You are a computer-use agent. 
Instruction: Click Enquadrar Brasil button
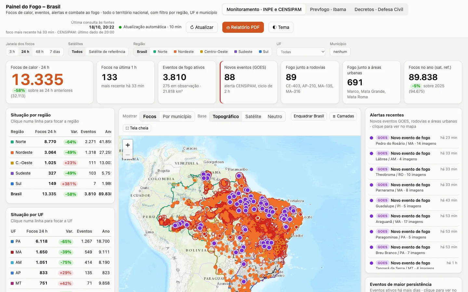click(x=309, y=116)
